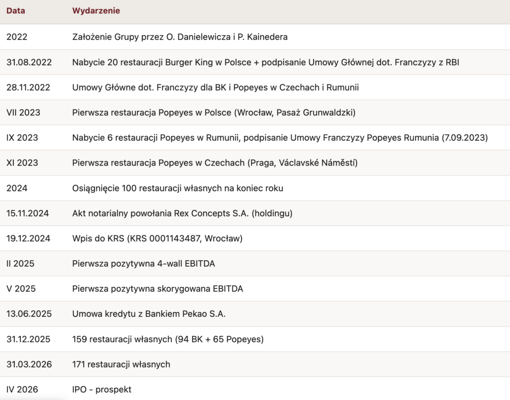Select the row about założenie Grupy 2022

point(180,37)
